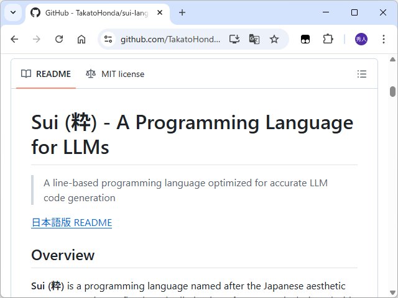The width and height of the screenshot is (398, 298).
Task: View site information icon in address bar
Action: pos(108,39)
